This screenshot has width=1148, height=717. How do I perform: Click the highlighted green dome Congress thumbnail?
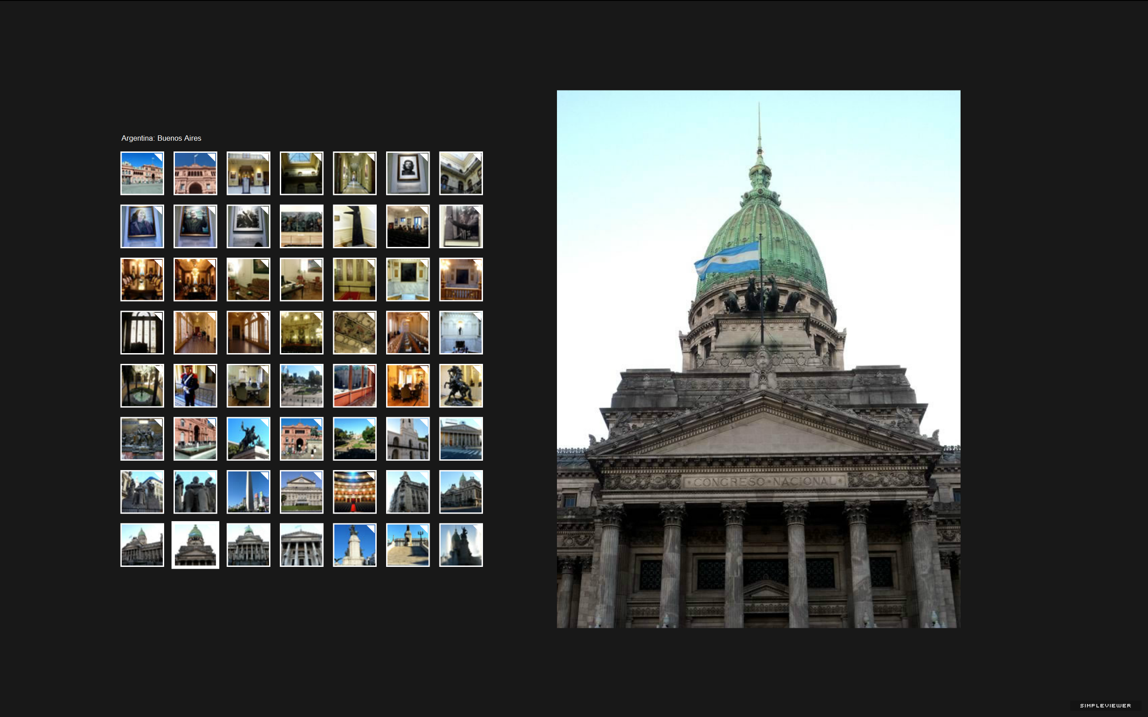[196, 545]
